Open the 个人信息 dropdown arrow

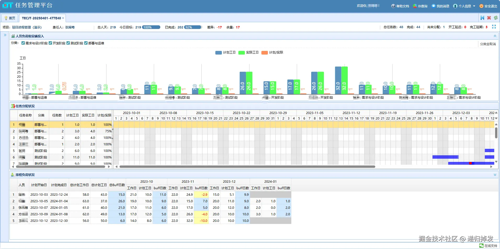click(x=474, y=6)
